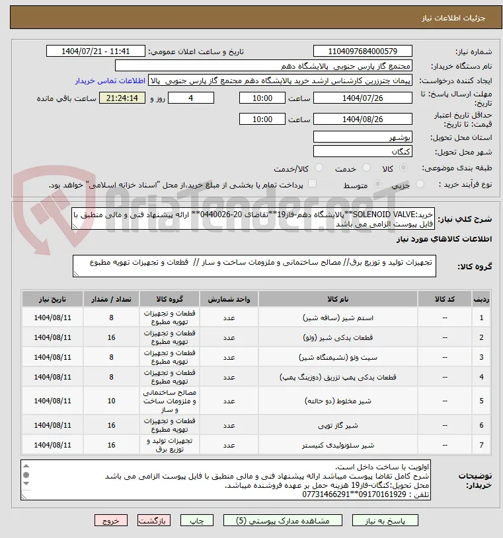Click the response deadline time 10:00
The image size is (503, 538).
coord(262,98)
